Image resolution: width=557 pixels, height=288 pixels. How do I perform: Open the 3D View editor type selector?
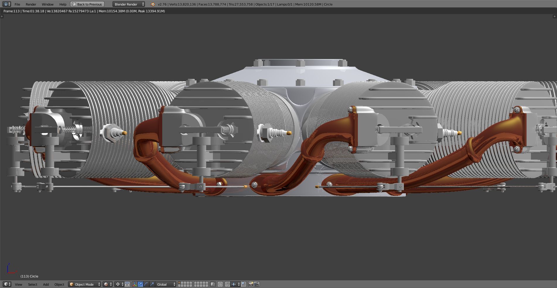7,284
